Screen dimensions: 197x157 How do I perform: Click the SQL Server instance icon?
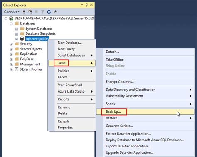click(11, 18)
